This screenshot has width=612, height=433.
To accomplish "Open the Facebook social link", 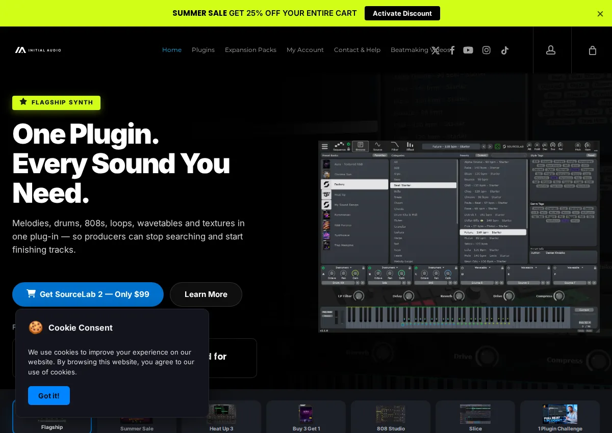I will pyautogui.click(x=452, y=50).
